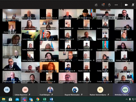Click Reyhan Tanrıverdiyeva's muted mic icon
136x102 pixels.
[108, 95]
